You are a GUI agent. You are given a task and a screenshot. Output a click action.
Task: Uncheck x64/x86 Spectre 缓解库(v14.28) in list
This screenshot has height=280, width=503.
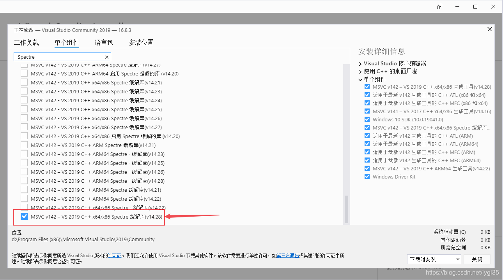point(24,217)
